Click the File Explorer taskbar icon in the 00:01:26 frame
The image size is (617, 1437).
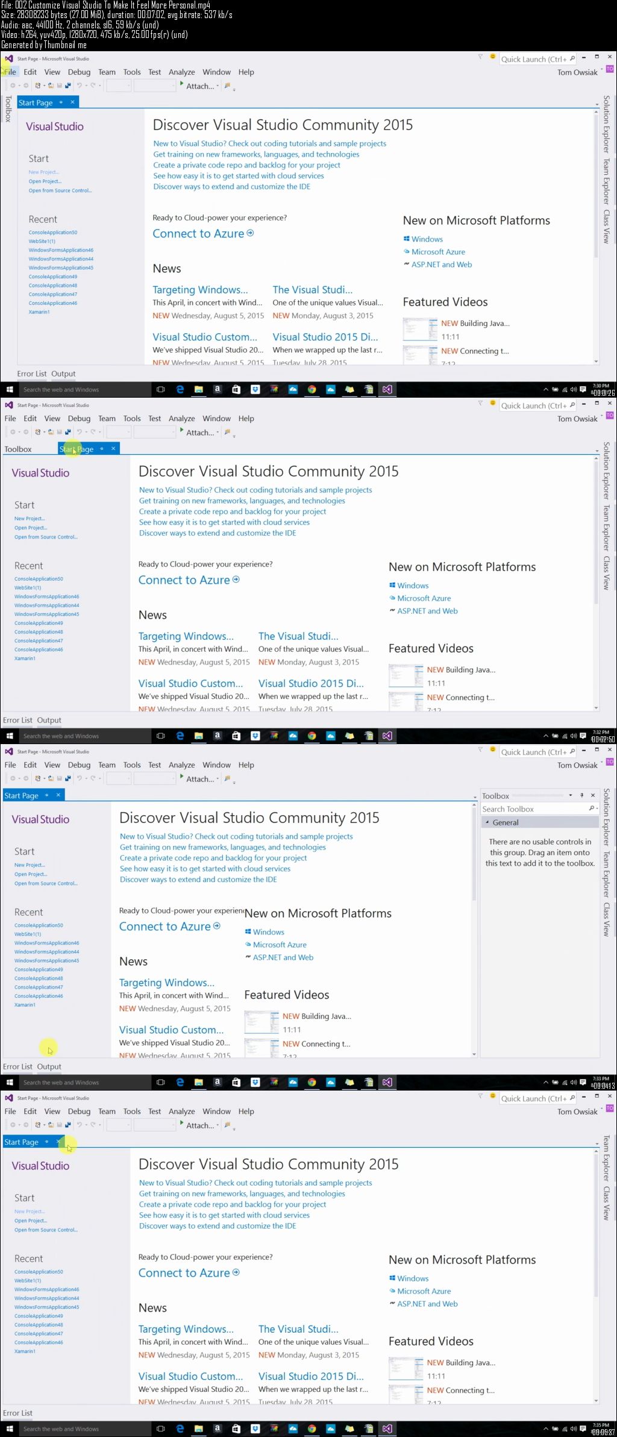pos(198,389)
